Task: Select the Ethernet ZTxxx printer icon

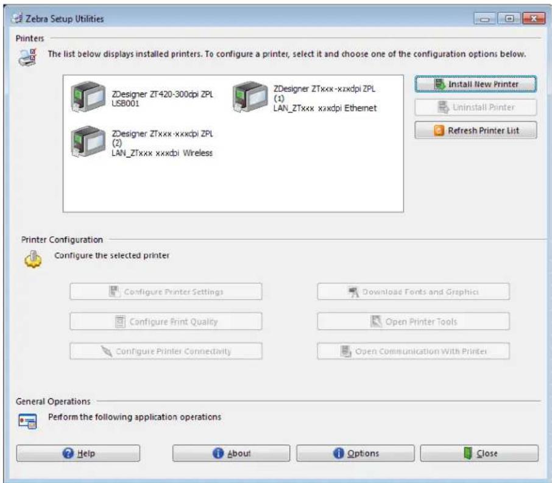Action: click(250, 97)
